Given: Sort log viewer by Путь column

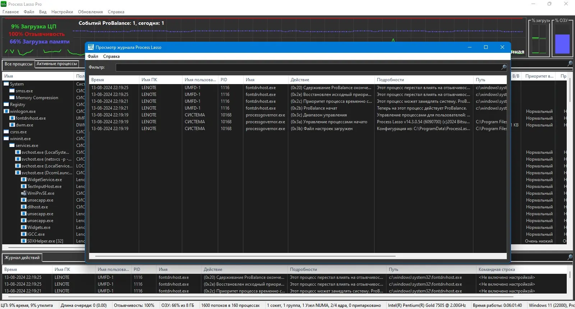Looking at the screenshot, I should [x=490, y=80].
